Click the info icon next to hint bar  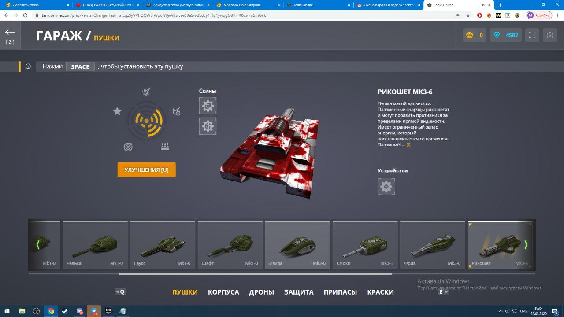tap(28, 66)
